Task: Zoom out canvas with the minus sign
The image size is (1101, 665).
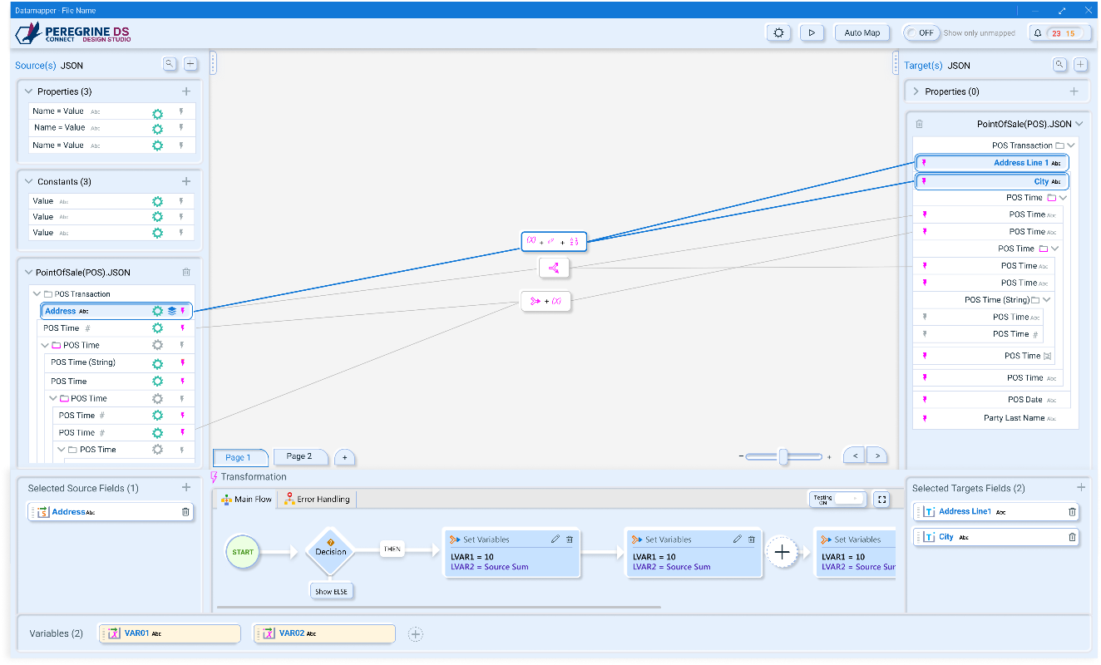Action: pyautogui.click(x=740, y=456)
